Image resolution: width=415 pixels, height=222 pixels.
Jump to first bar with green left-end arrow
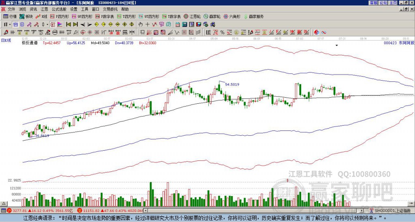[68, 25]
